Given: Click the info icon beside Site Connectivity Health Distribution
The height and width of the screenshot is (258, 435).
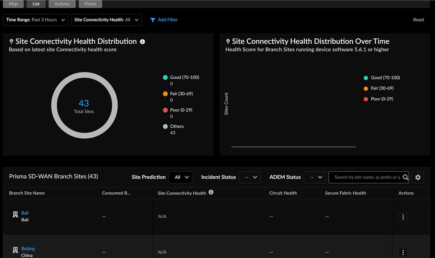Looking at the screenshot, I should tap(142, 42).
